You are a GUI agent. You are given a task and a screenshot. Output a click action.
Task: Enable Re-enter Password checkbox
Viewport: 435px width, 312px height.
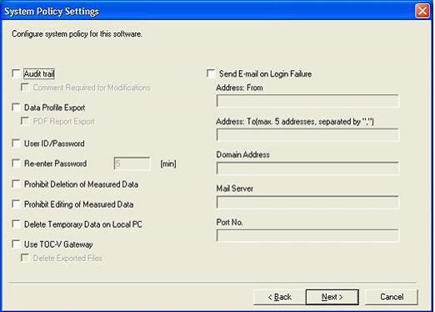(x=17, y=164)
